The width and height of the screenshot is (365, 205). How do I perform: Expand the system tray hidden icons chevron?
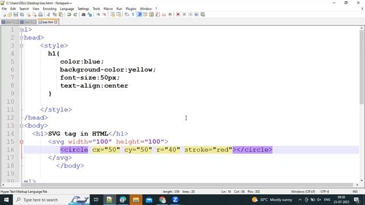click(x=300, y=200)
